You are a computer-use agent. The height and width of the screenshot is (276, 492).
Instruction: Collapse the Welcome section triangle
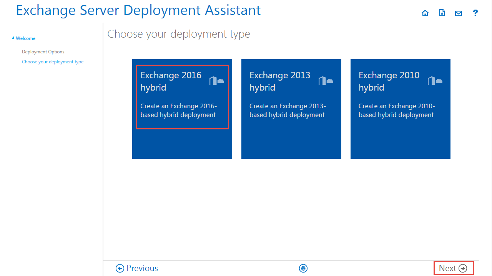(x=13, y=38)
